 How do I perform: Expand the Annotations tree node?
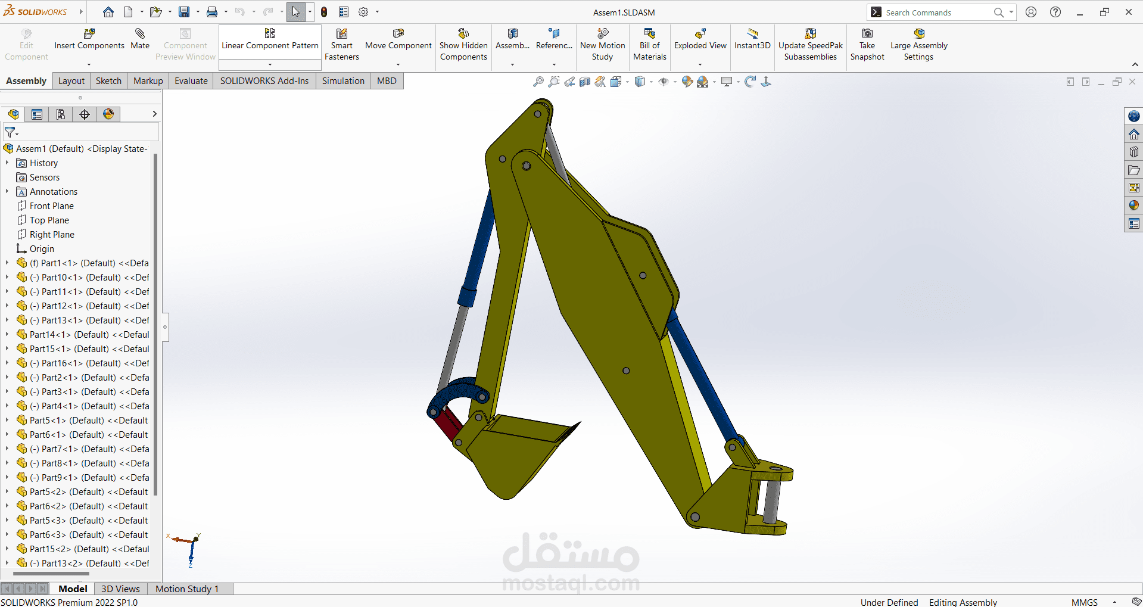(7, 191)
